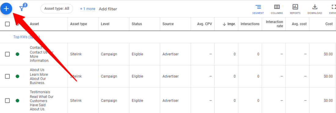Open the Asset type: All filter chip
336x113 pixels.
coord(57,9)
